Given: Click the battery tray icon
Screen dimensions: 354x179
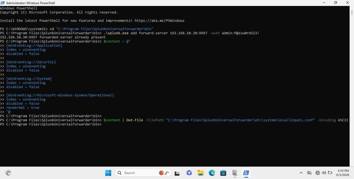Looking at the screenshot, I should pos(330,173).
